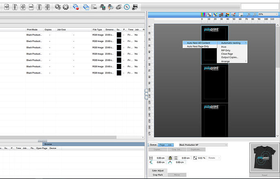
Task: Toggle the color image preview icon
Action: pyautogui.click(x=227, y=15)
